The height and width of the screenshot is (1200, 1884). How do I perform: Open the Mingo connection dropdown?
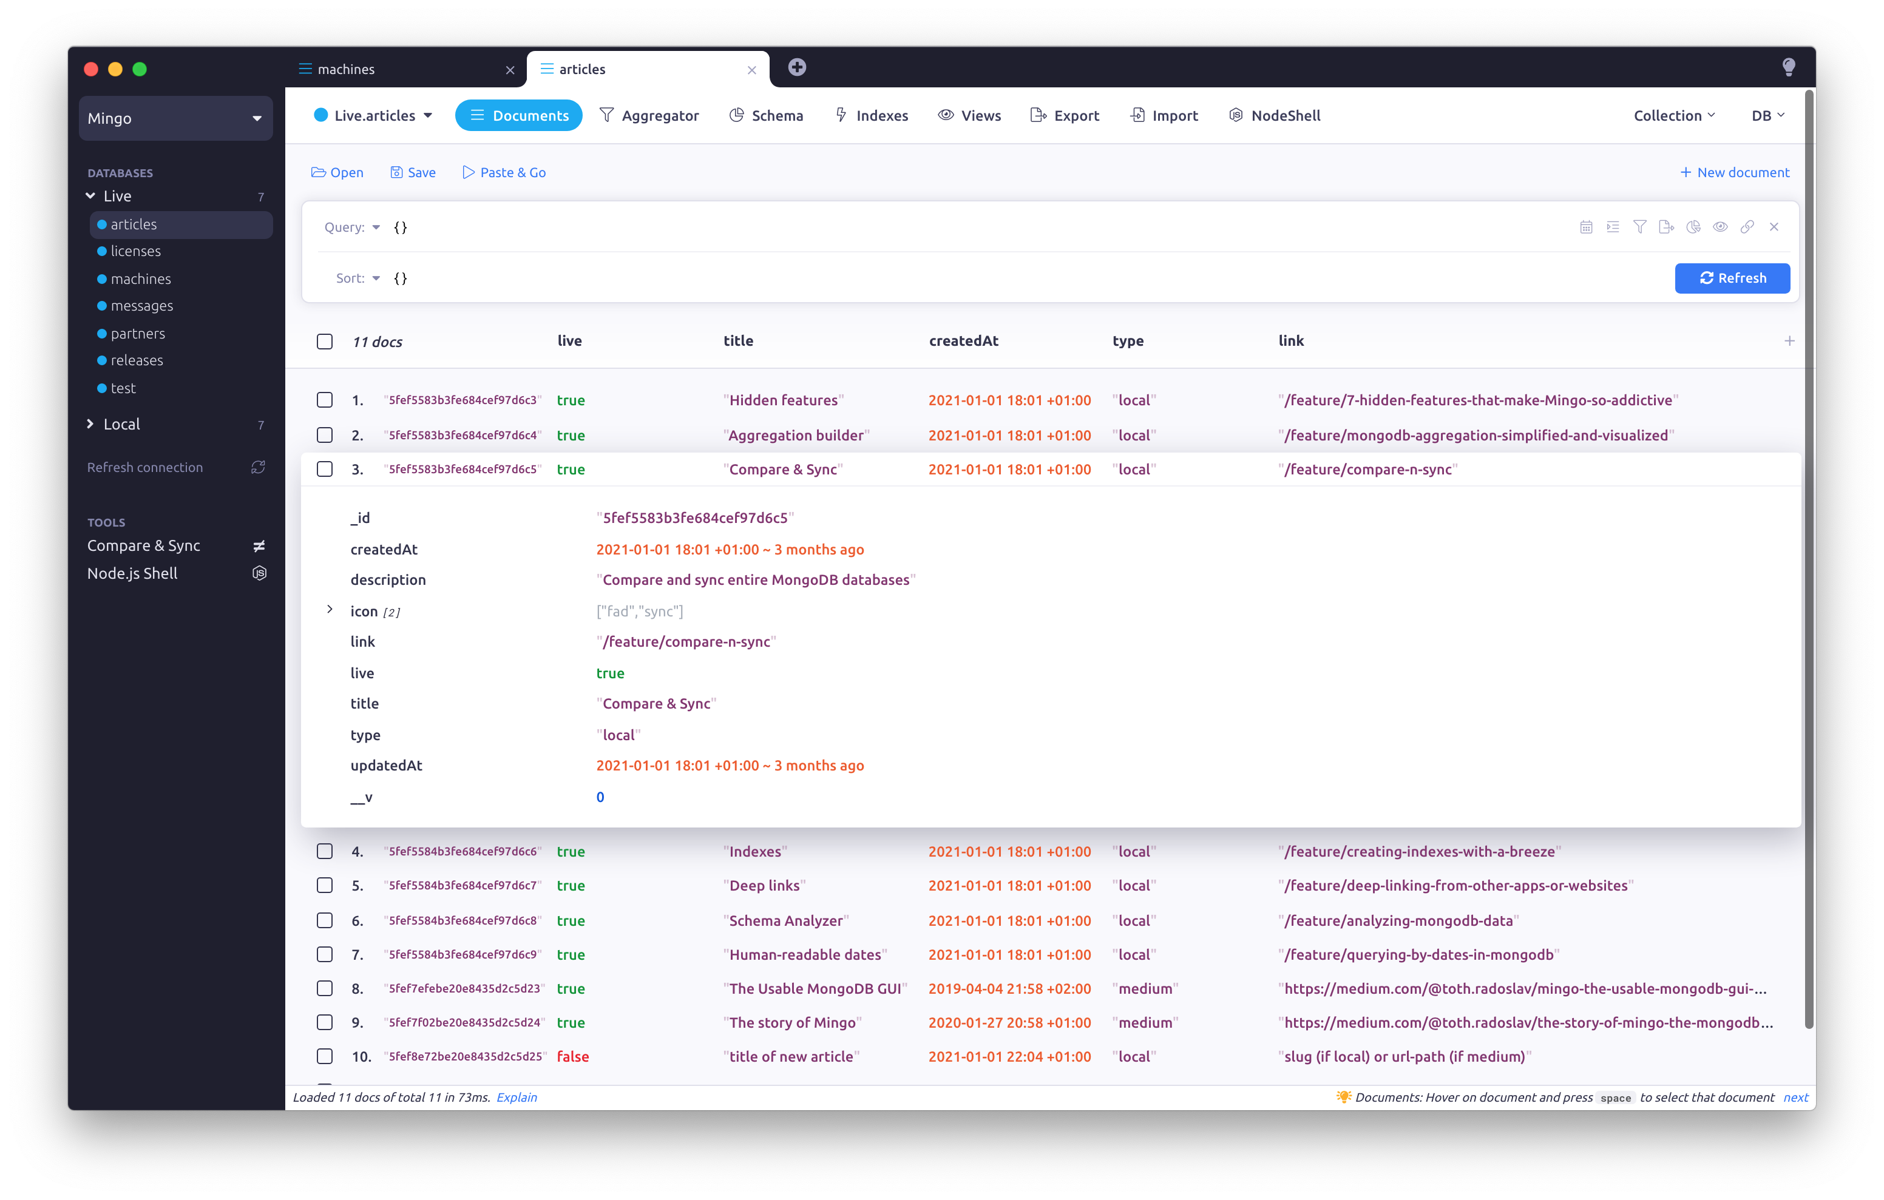tap(175, 118)
